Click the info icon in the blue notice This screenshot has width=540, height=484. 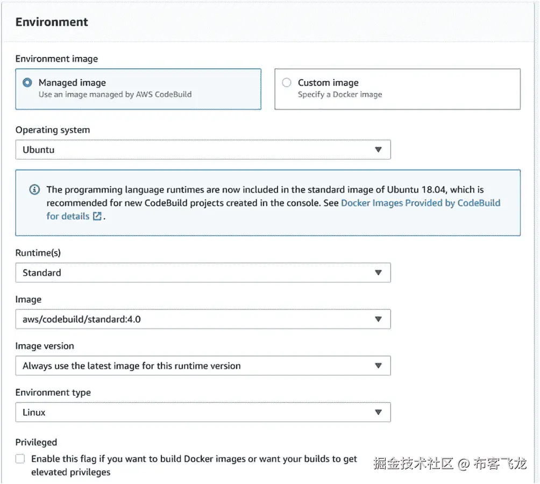(34, 190)
